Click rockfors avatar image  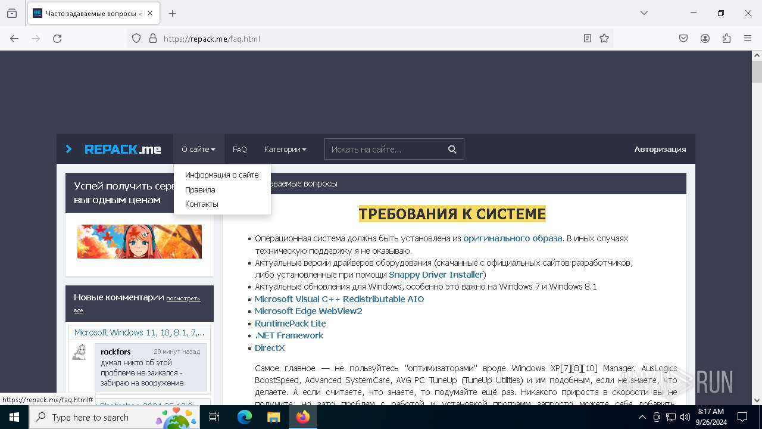coord(80,352)
